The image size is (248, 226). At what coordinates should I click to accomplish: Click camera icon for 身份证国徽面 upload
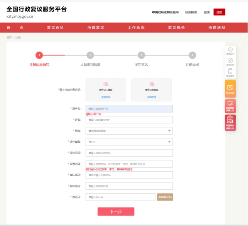click(x=152, y=84)
